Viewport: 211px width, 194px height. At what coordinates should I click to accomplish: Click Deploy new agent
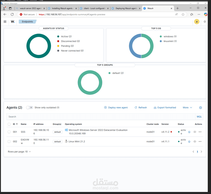coord(116,108)
